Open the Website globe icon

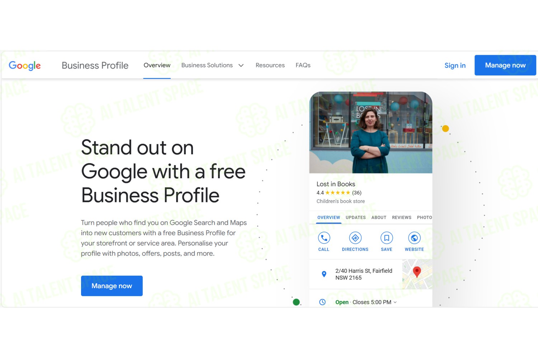pyautogui.click(x=414, y=238)
